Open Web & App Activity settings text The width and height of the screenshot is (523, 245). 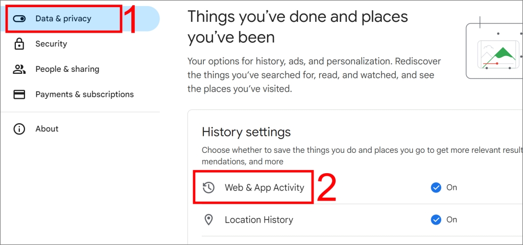(x=265, y=187)
